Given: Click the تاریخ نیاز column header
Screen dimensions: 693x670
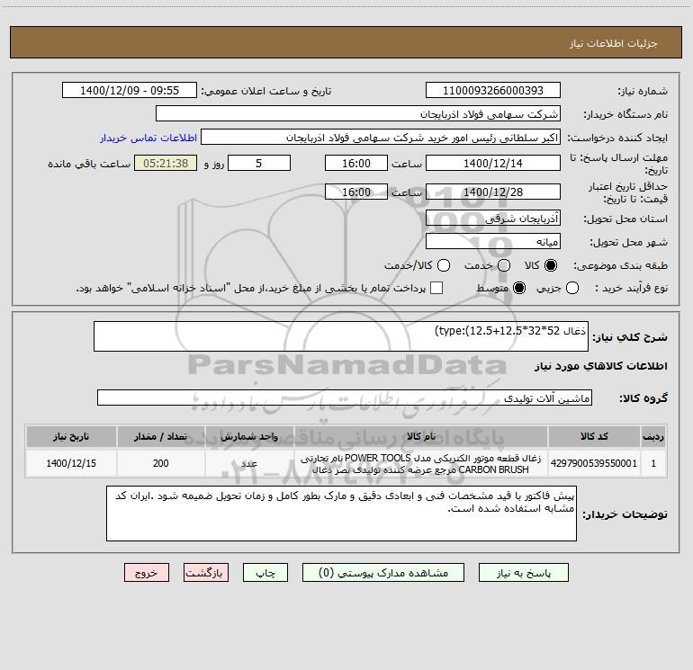Looking at the screenshot, I should click(x=71, y=436).
